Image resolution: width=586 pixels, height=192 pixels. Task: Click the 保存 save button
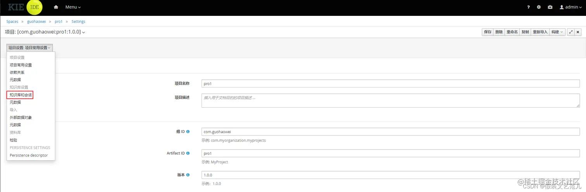488,32
